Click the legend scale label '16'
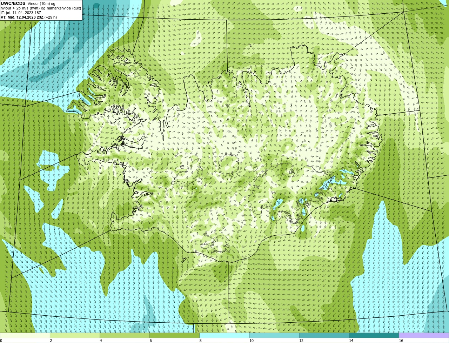The image size is (449, 343). point(401,341)
